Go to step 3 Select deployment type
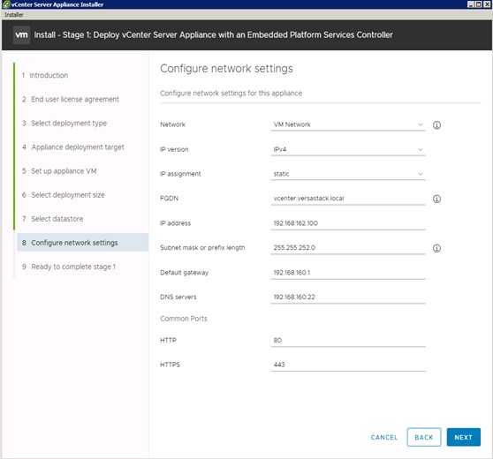Viewport: 493px width, 459px height. (64, 124)
